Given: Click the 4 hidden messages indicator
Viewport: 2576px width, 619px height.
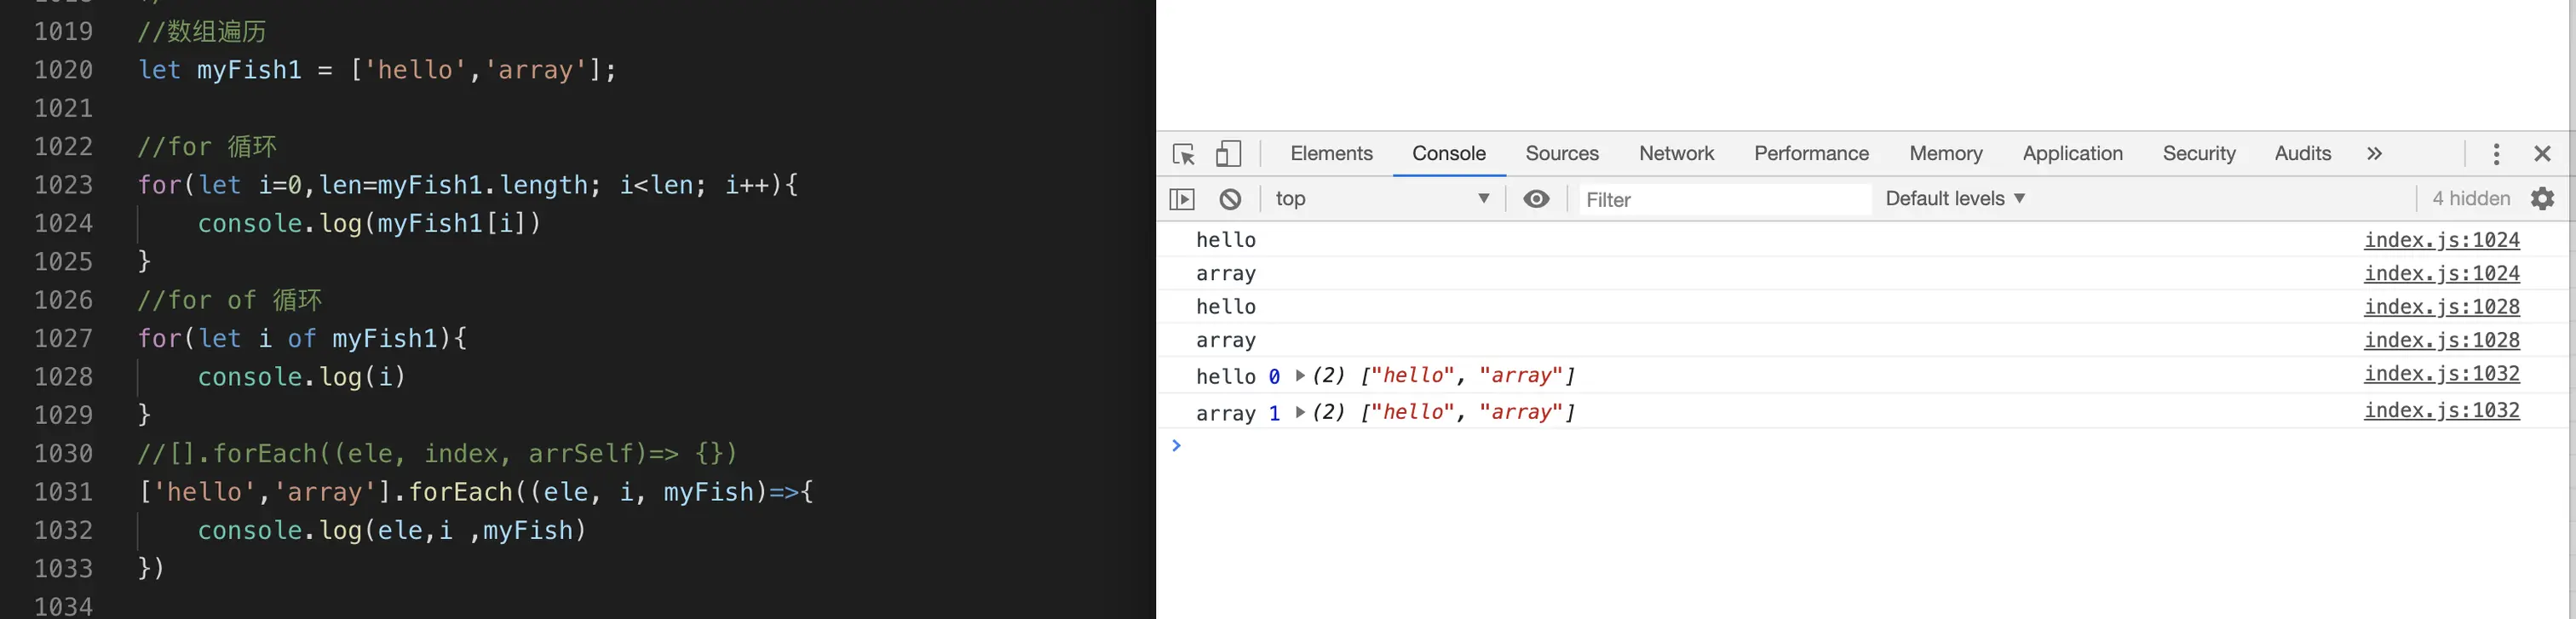Looking at the screenshot, I should point(2471,199).
